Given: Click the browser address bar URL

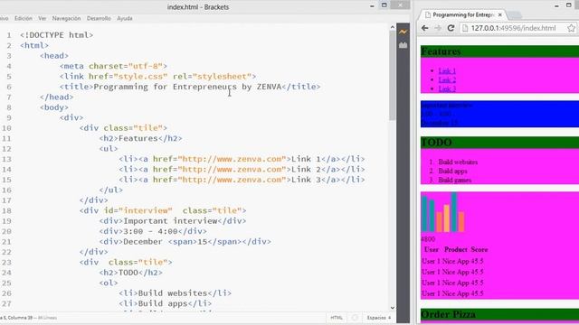Looking at the screenshot, I should click(x=513, y=28).
